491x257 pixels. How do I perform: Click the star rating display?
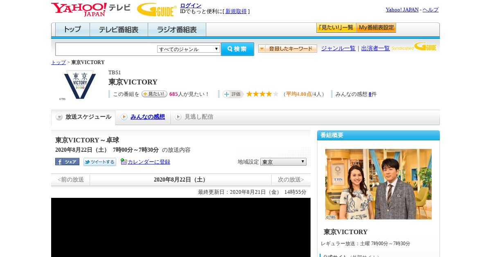[262, 94]
